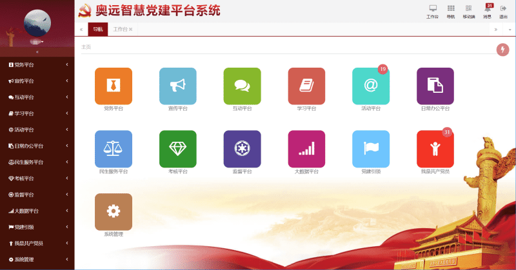Open the 我是共产党员 red person tile
This screenshot has width=516, height=270.
435,149
